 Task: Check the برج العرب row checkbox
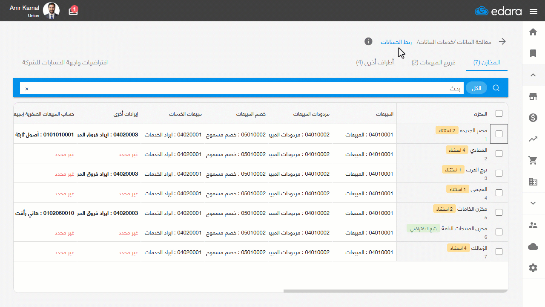click(x=499, y=173)
